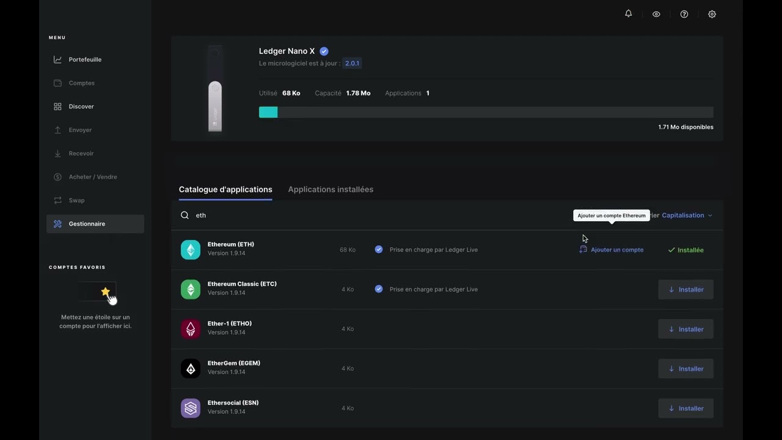Open the Capitalisation sort dropdown
Image resolution: width=782 pixels, height=440 pixels.
point(687,215)
